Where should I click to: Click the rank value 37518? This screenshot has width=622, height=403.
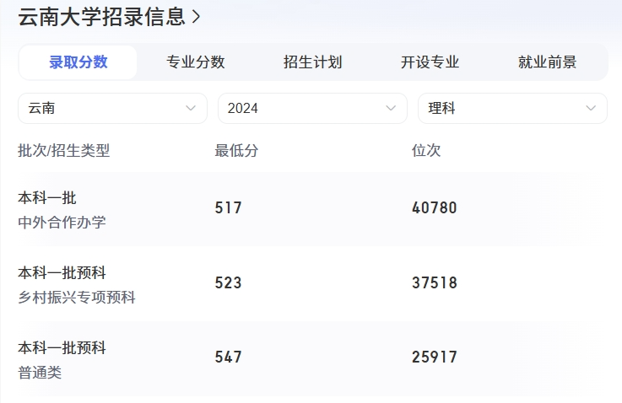click(x=435, y=282)
